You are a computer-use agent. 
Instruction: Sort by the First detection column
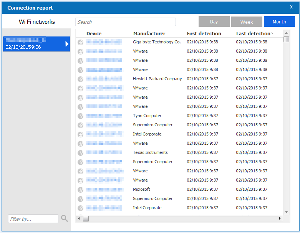click(204, 34)
